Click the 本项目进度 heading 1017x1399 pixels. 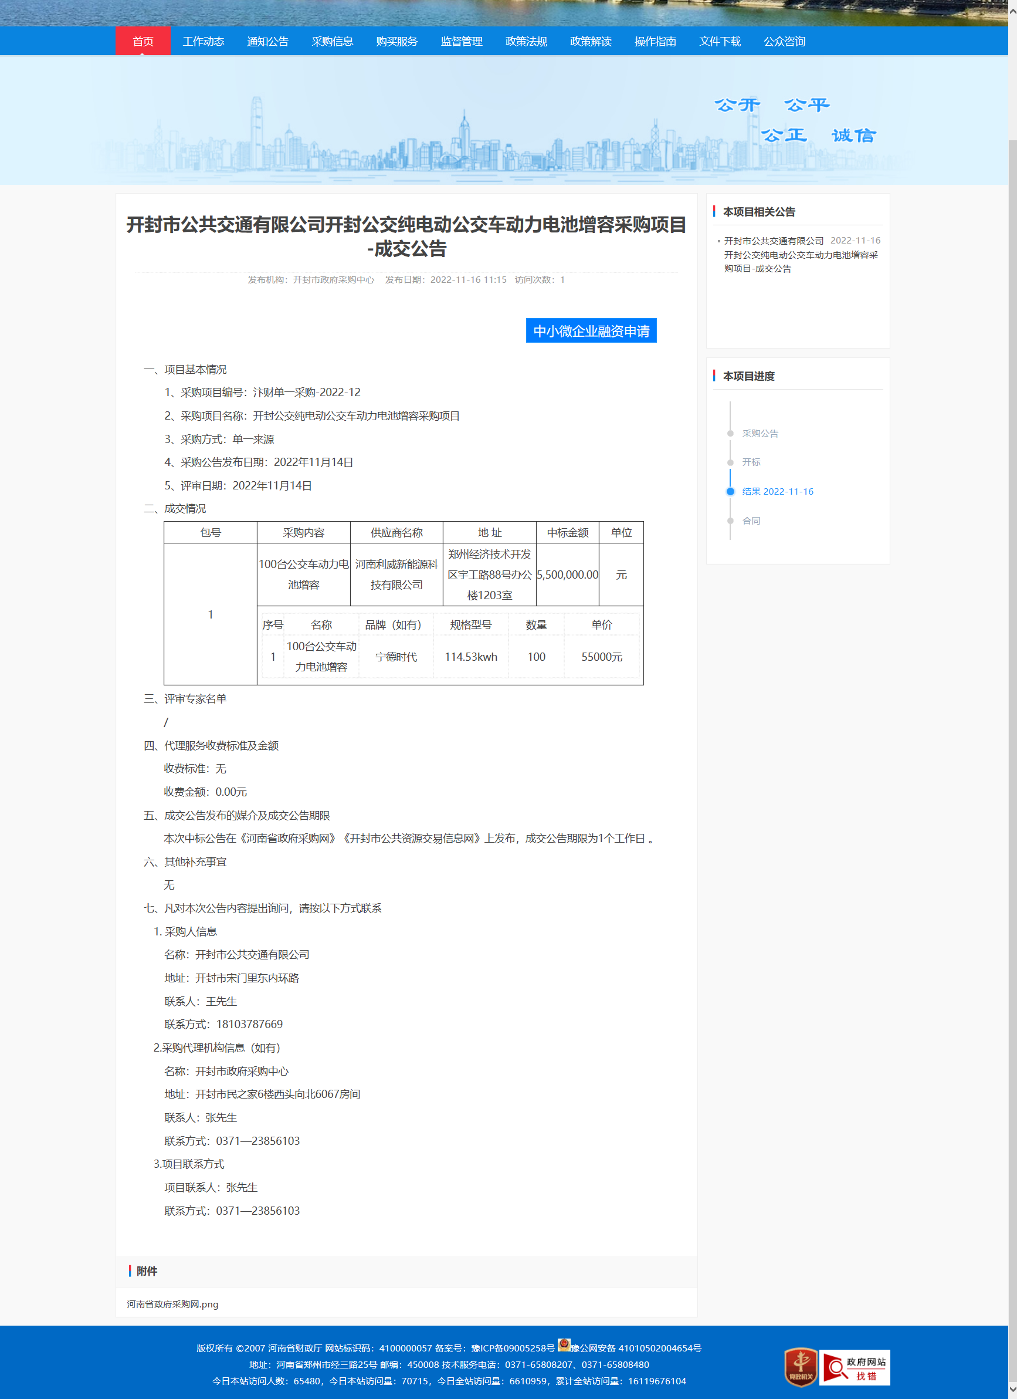[x=749, y=376]
